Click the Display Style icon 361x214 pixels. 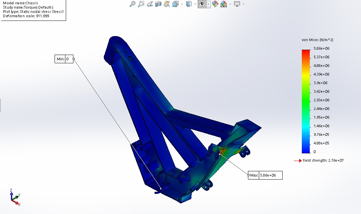(x=189, y=4)
